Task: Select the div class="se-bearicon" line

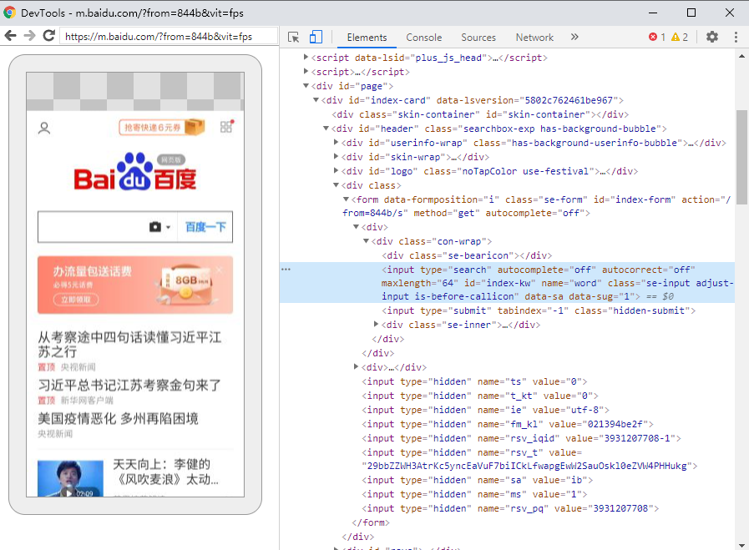Action: tap(467, 255)
